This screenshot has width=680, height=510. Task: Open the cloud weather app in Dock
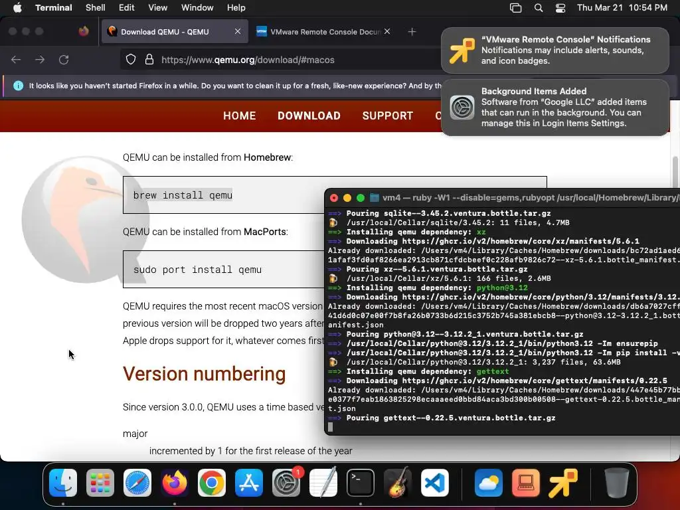488,483
